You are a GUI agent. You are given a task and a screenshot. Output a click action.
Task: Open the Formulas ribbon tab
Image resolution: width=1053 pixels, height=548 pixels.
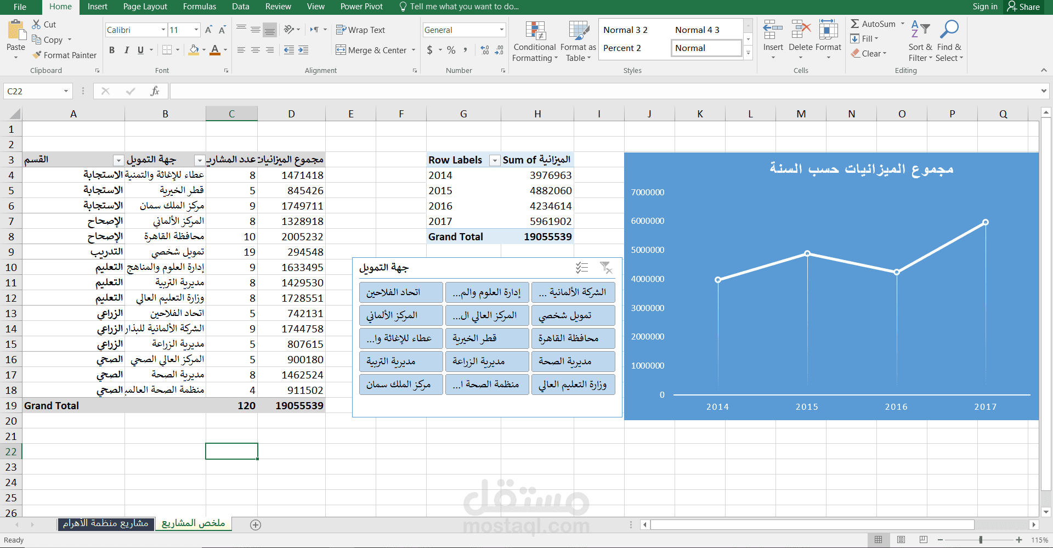[200, 7]
